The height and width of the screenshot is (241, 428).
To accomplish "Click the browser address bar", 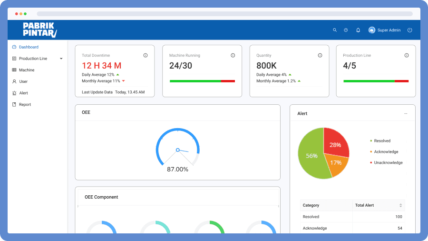I will click(x=224, y=14).
